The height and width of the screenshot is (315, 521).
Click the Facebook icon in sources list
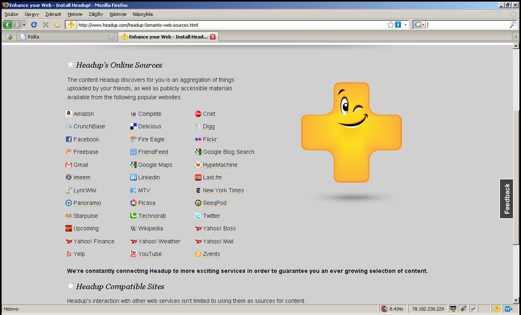point(69,139)
